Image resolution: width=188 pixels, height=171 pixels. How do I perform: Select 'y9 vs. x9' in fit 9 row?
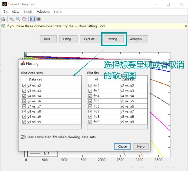pos(127,122)
